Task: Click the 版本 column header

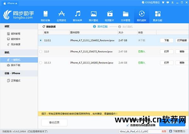Action: (x=56, y=32)
